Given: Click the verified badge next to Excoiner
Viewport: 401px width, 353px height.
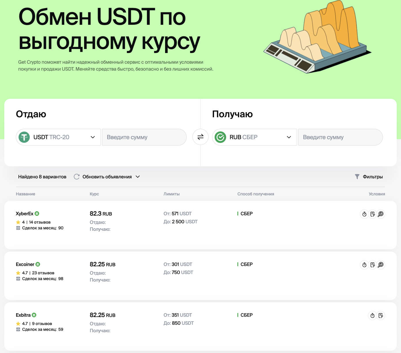Looking at the screenshot, I should (38, 264).
